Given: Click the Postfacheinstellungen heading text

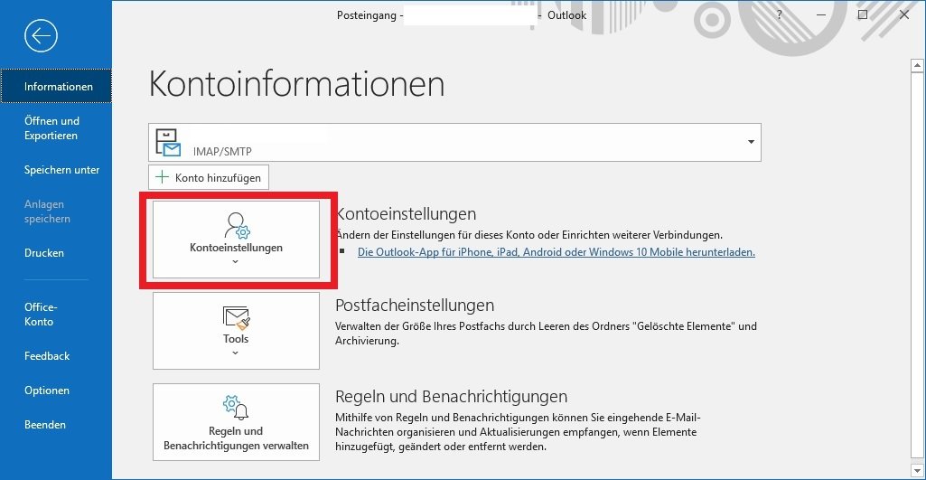Looking at the screenshot, I should [415, 305].
